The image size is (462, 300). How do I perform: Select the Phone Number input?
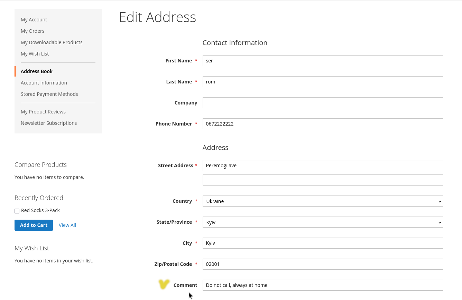(322, 124)
